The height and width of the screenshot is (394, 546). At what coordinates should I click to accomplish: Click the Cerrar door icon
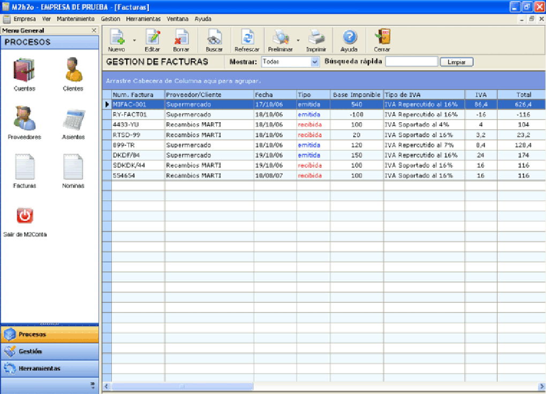(382, 40)
